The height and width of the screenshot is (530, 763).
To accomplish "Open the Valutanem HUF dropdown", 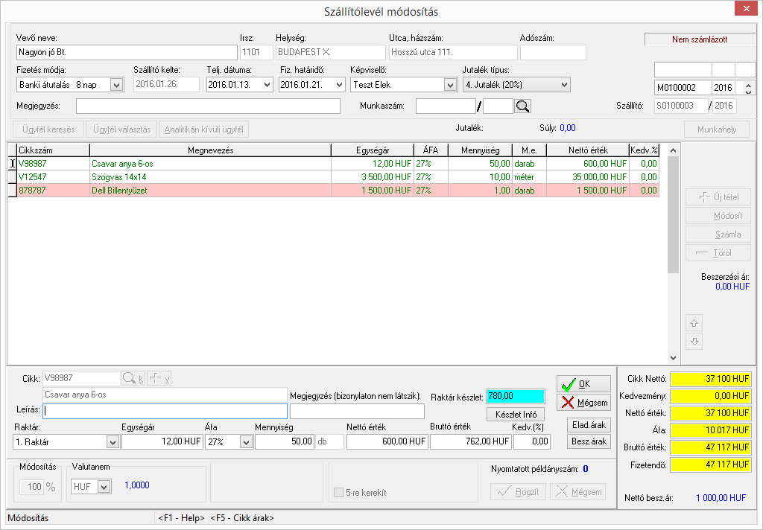I will [104, 486].
